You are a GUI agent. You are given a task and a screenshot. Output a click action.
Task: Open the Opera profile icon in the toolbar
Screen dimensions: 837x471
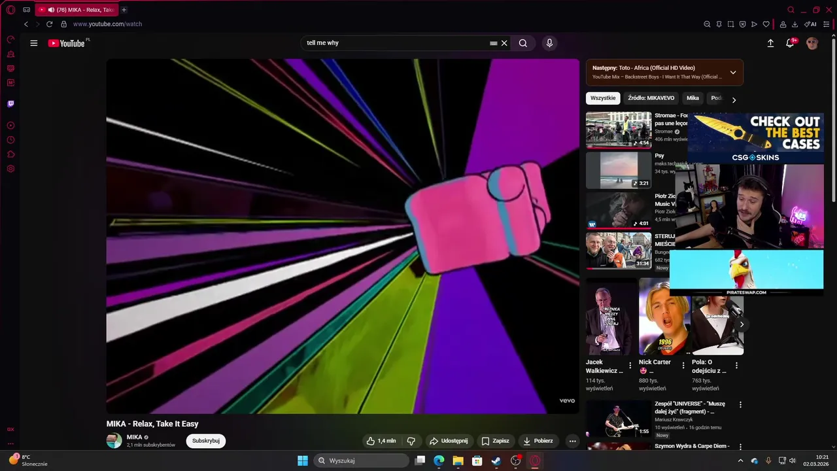(783, 24)
